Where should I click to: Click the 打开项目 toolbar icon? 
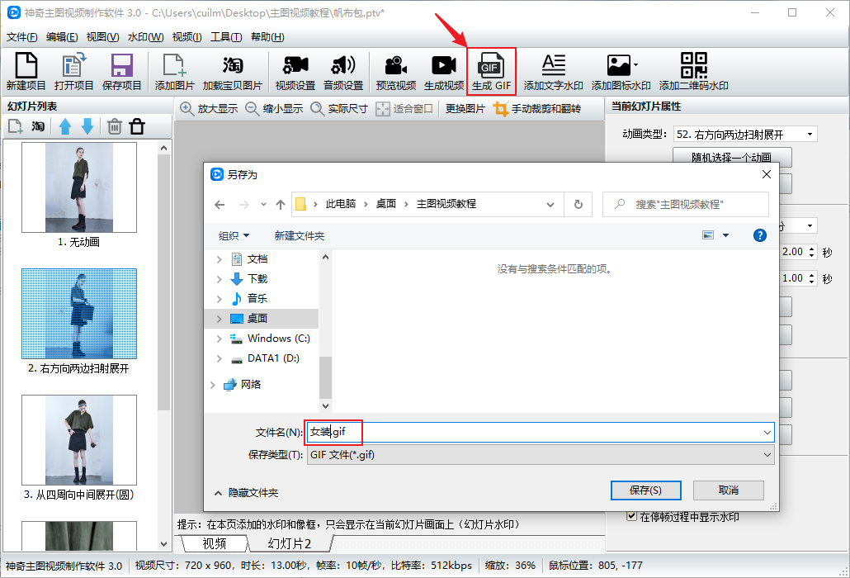[x=73, y=71]
